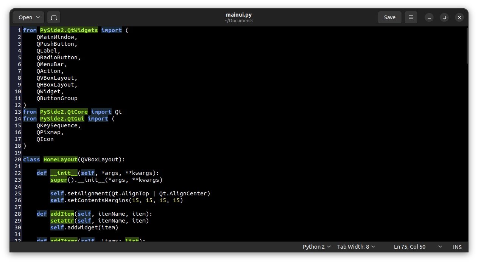
Task: Click the __init__ method definition
Action: 64,173
